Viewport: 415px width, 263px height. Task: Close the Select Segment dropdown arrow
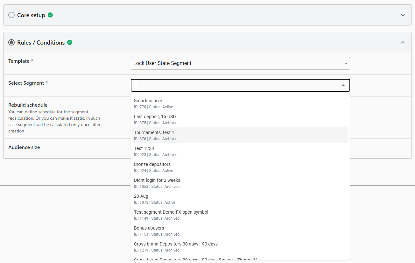click(343, 85)
